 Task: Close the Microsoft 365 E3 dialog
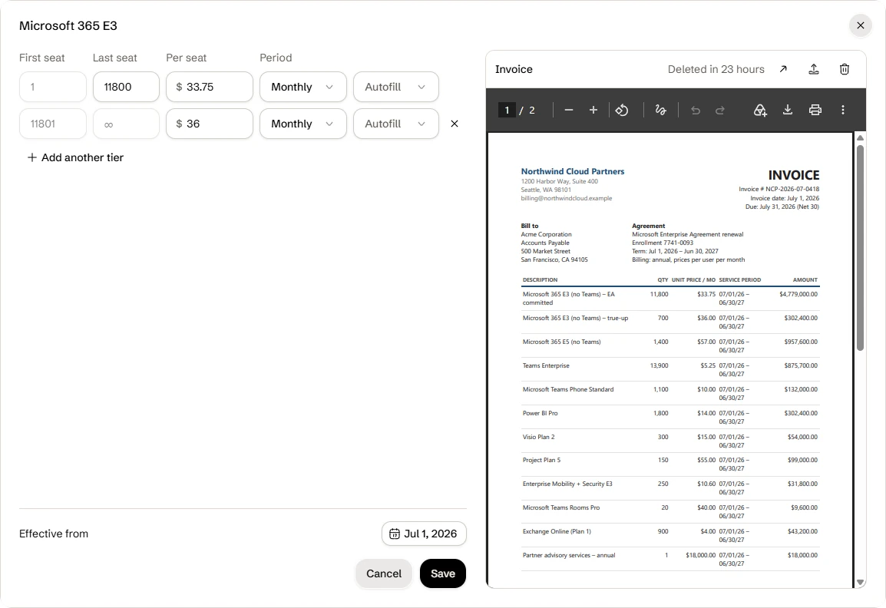pyautogui.click(x=861, y=25)
